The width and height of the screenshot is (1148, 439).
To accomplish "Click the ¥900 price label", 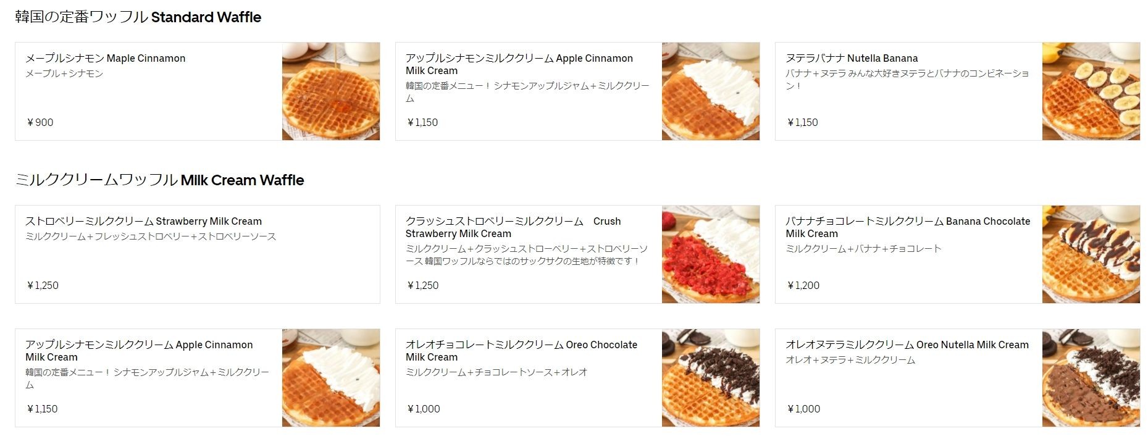I will [40, 122].
